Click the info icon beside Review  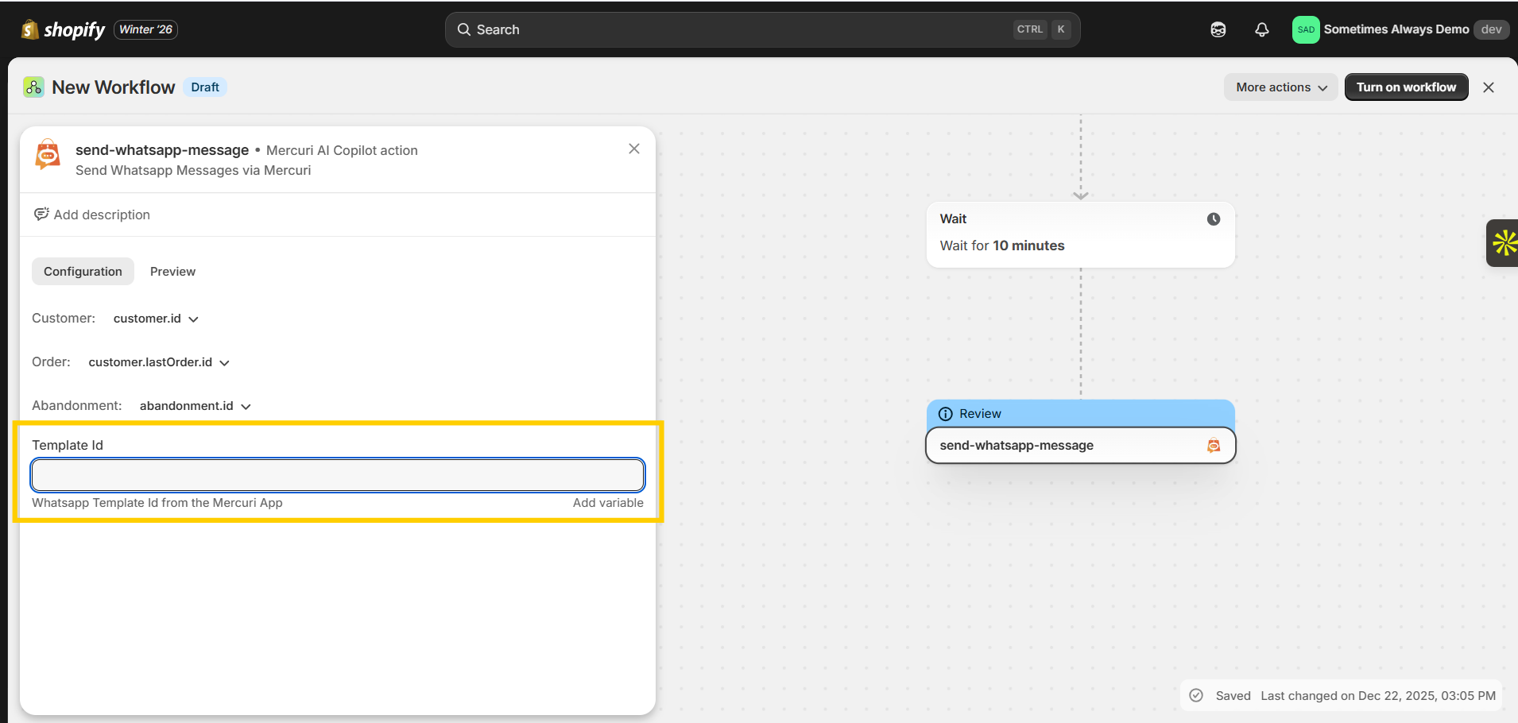[946, 414]
